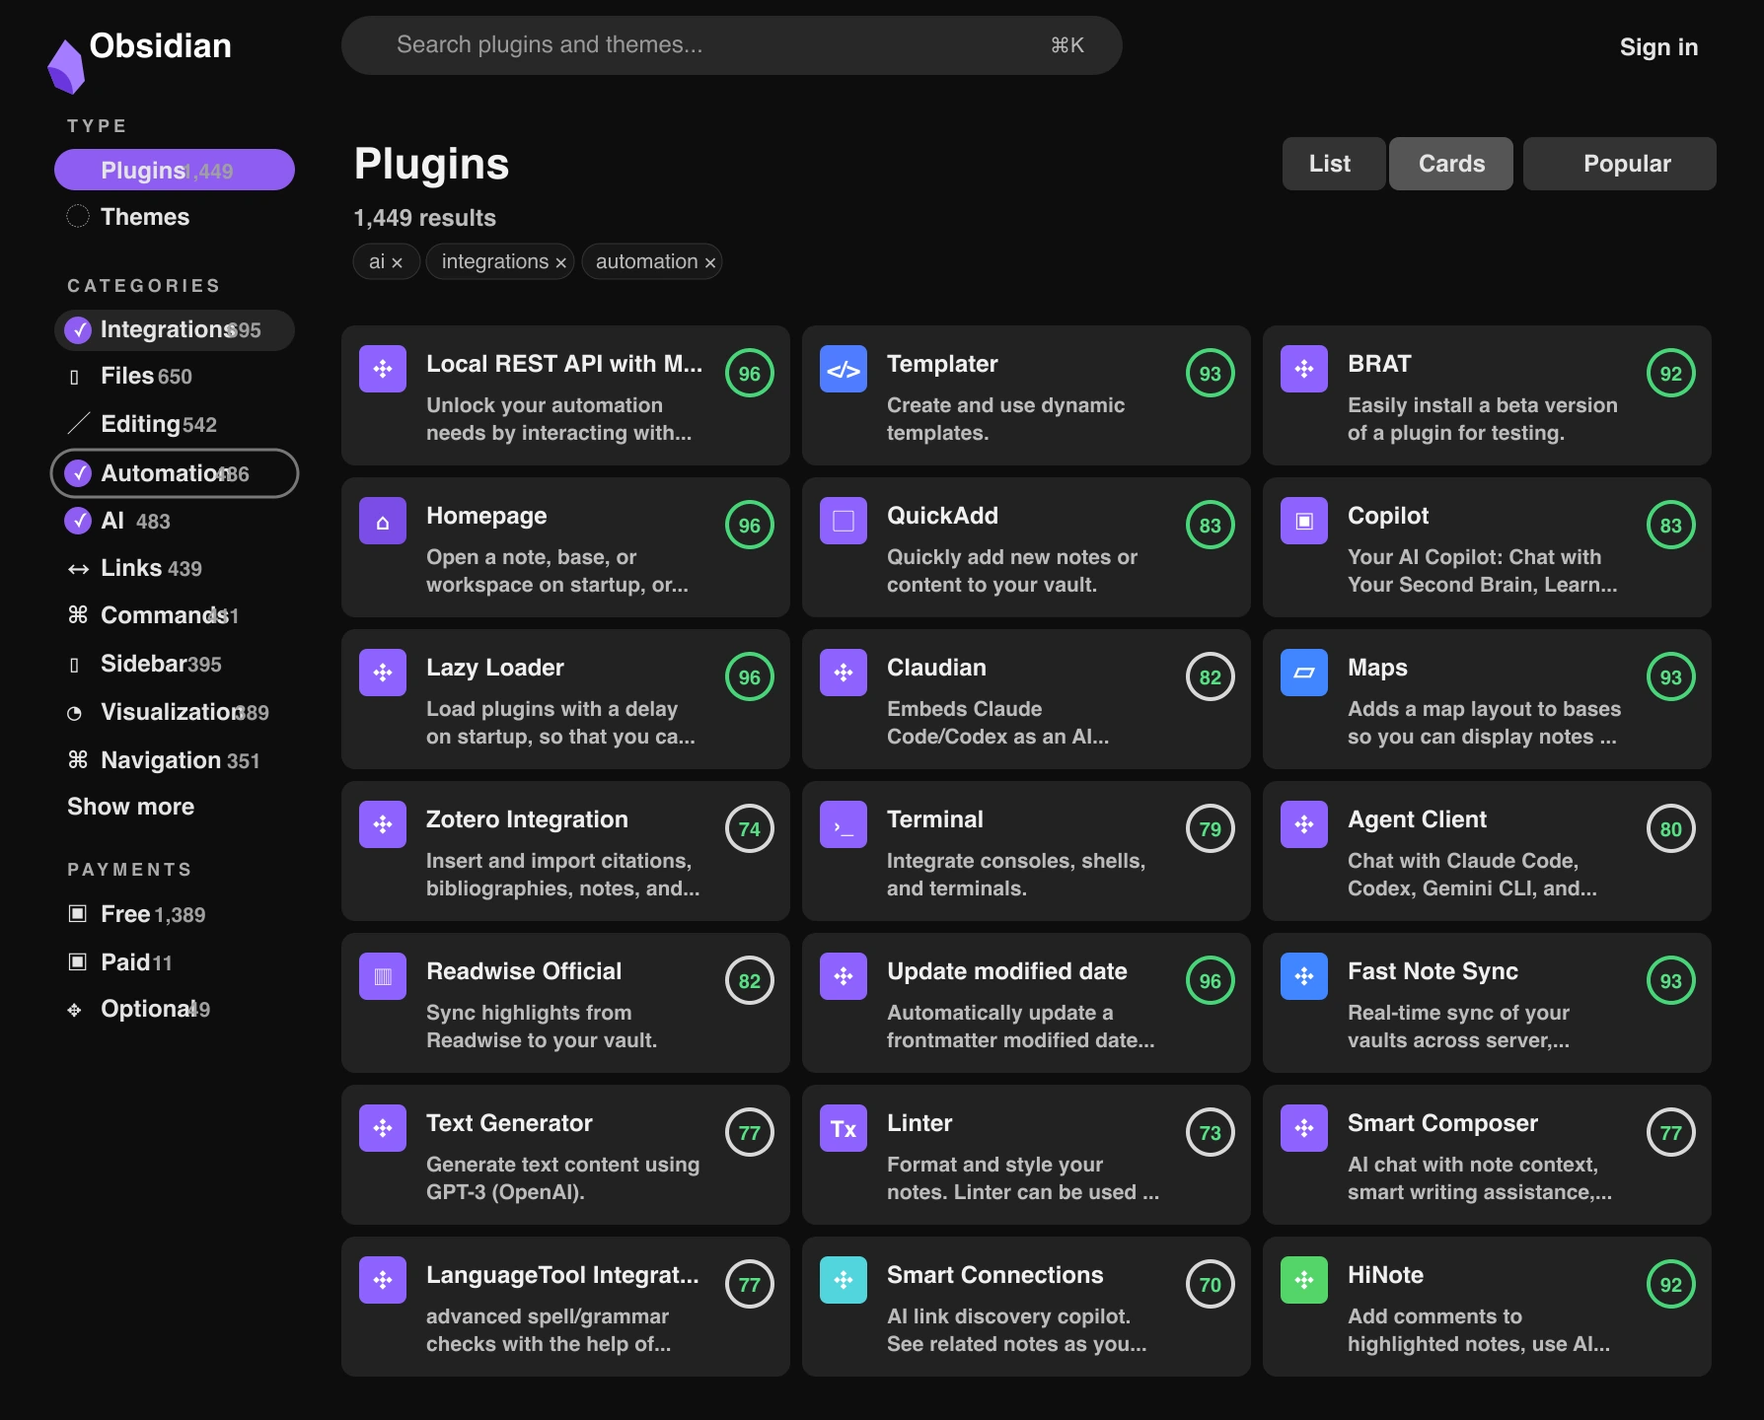The height and width of the screenshot is (1420, 1764).
Task: Click the Claudian plugin icon
Action: (844, 673)
